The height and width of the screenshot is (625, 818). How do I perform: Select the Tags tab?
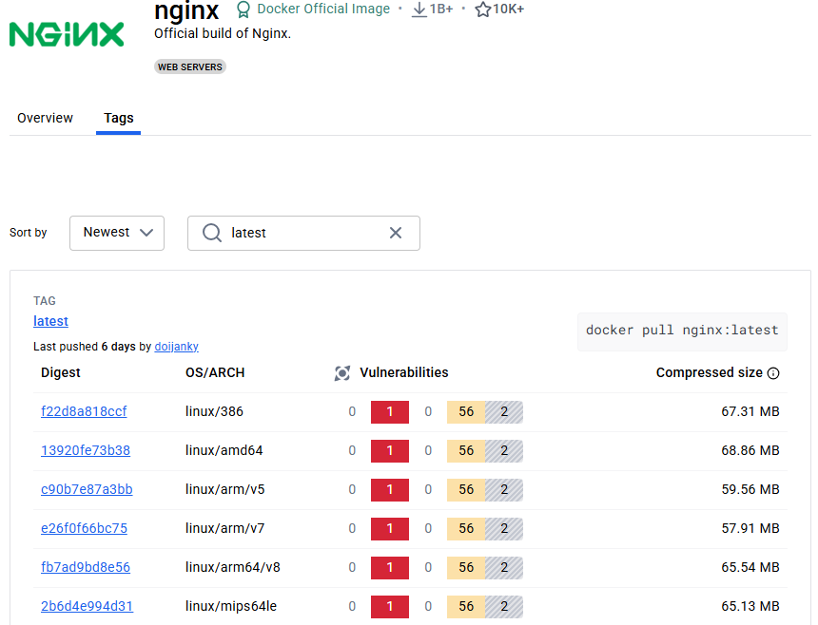coord(119,118)
